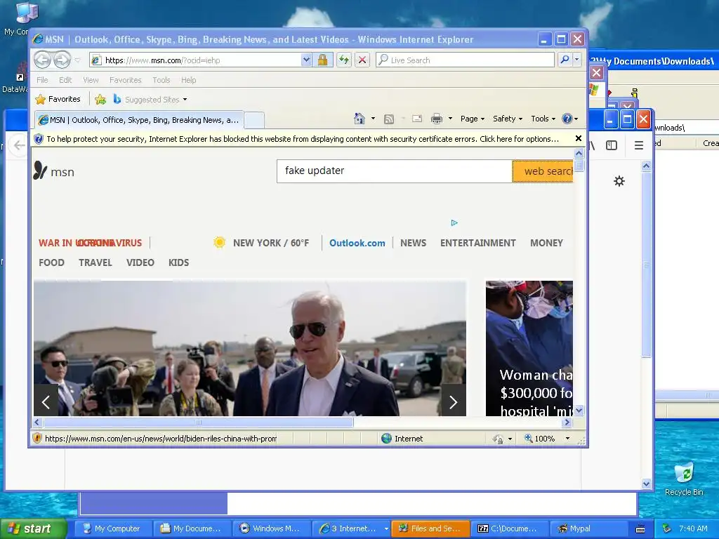Print the page with printer icon

click(x=437, y=119)
